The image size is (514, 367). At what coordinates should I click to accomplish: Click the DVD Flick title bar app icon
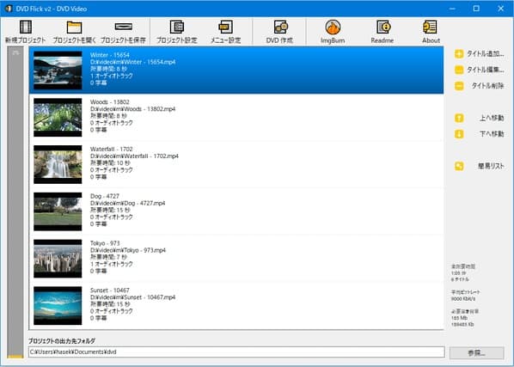click(9, 9)
